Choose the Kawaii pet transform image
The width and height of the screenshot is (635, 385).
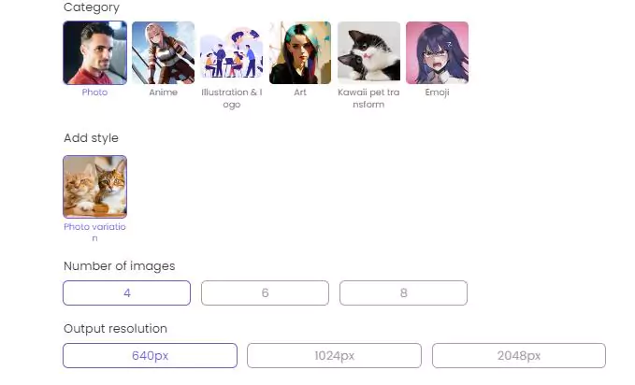368,52
